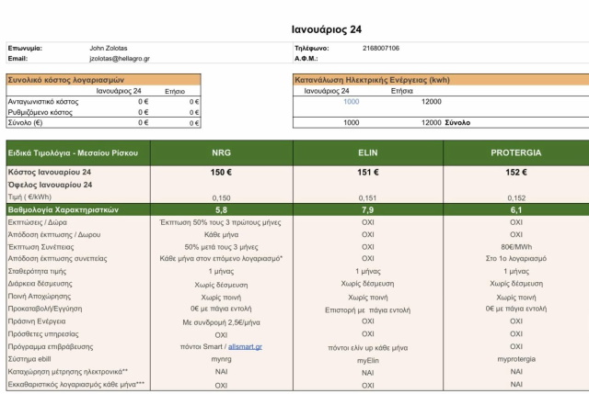Click the NRG column header
The width and height of the screenshot is (589, 394).
pos(221,153)
